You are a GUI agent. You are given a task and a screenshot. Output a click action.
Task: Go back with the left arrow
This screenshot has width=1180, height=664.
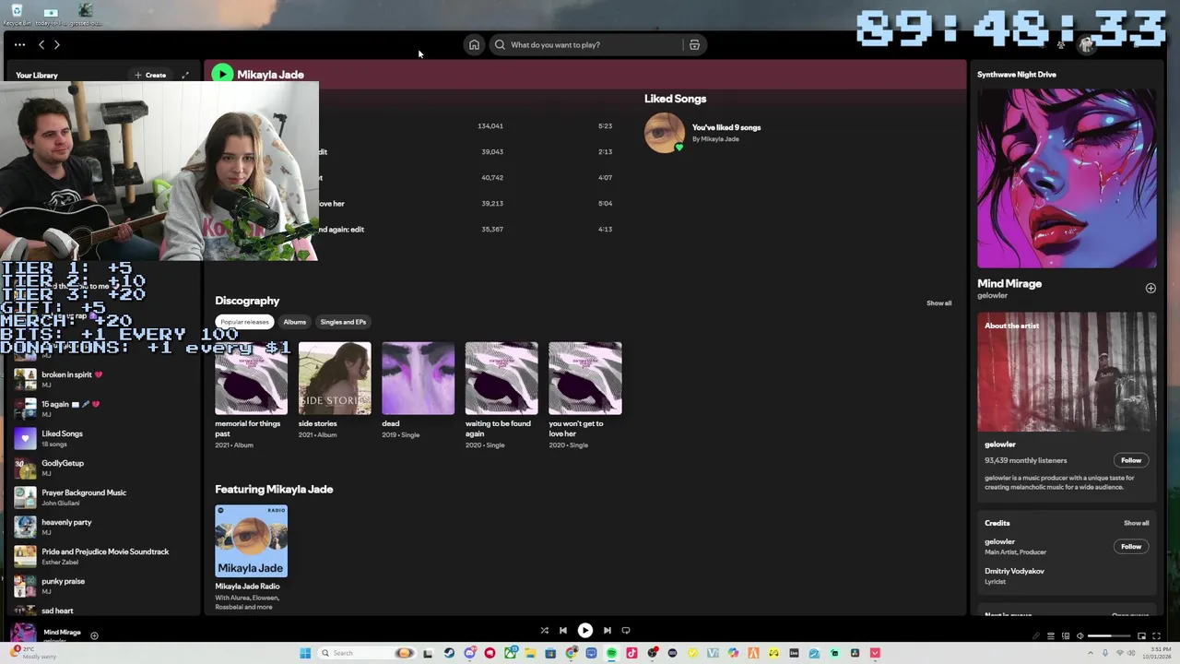pyautogui.click(x=41, y=44)
